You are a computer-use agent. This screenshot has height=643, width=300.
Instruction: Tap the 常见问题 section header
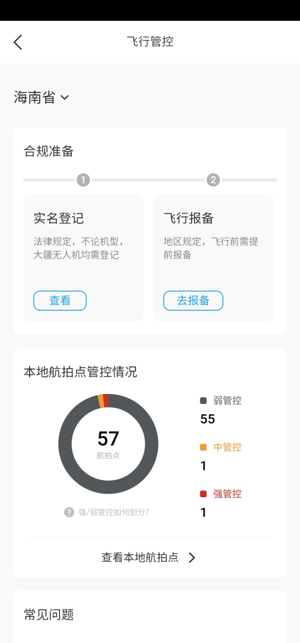pos(49,615)
